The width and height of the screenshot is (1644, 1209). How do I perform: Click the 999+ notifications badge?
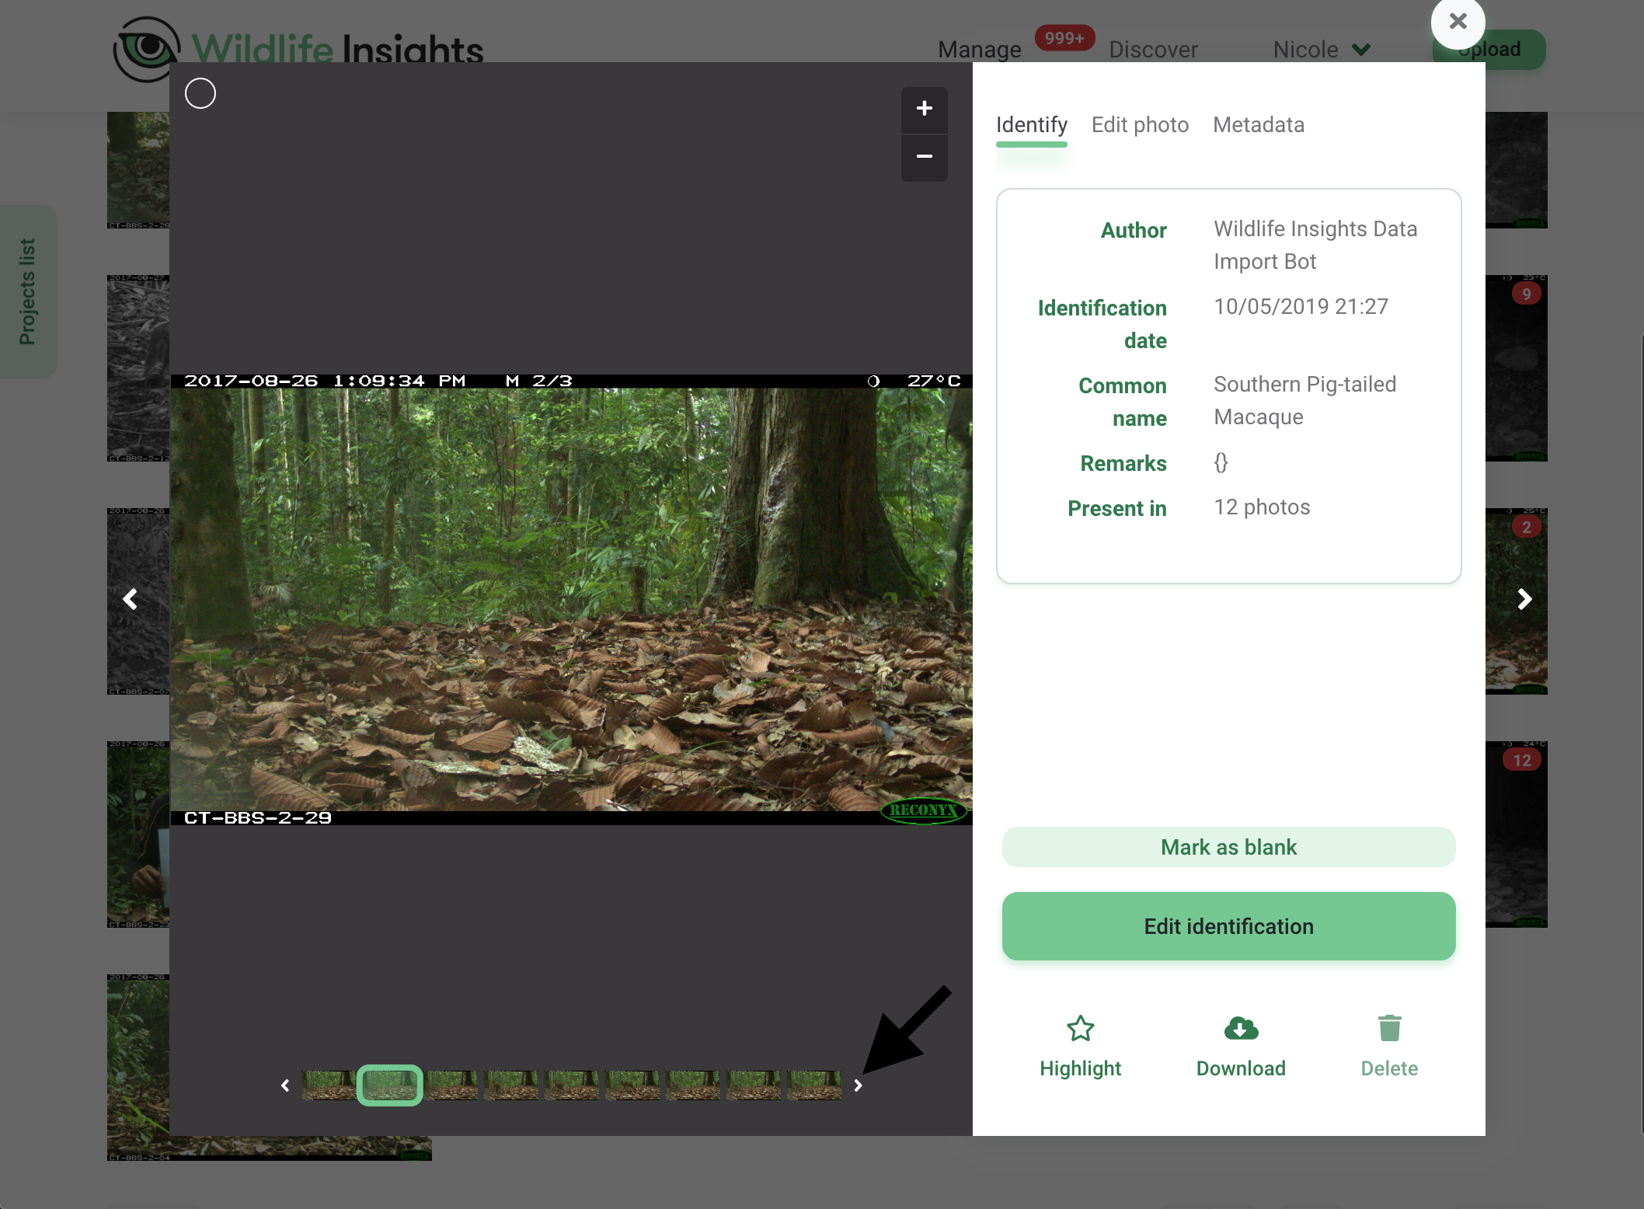[1064, 38]
